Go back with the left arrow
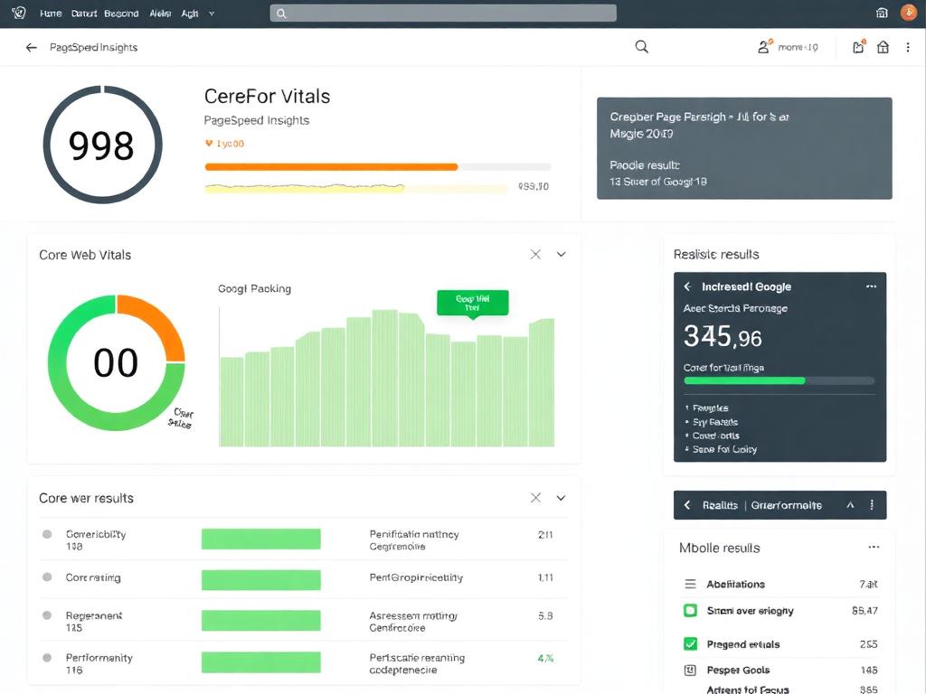 click(32, 47)
